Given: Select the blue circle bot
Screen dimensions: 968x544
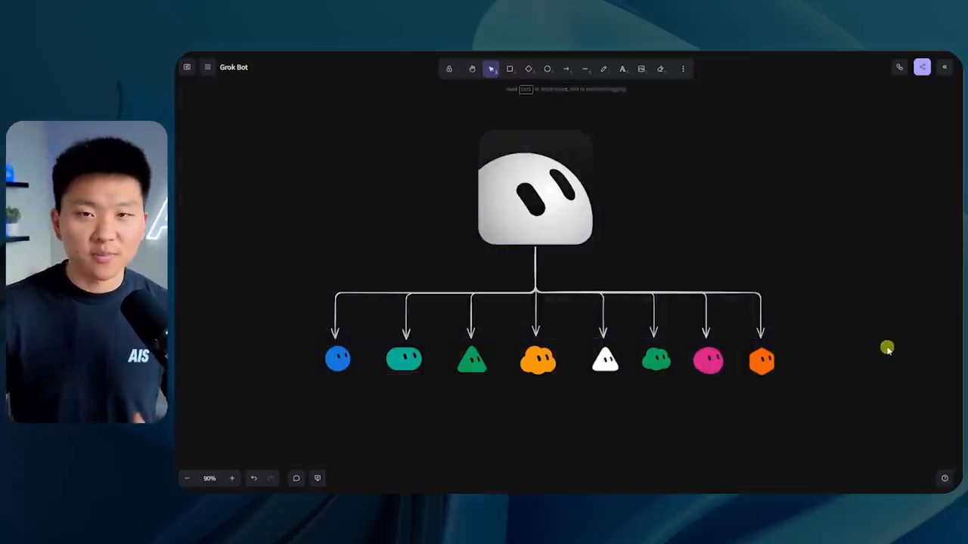Looking at the screenshot, I should 338,359.
